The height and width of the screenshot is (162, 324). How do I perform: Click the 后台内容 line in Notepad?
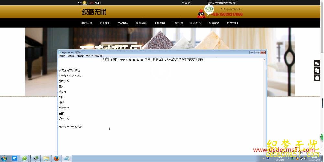64,119
